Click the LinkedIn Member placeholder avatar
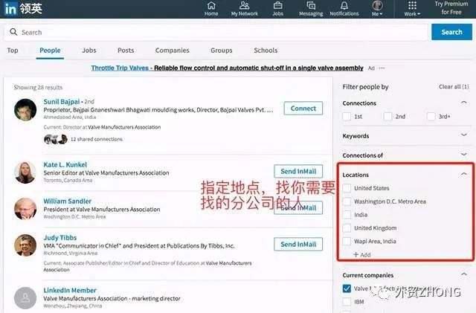 coord(25,298)
